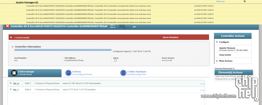Click the RAID 1 label in DG_0

pyautogui.click(x=28, y=83)
